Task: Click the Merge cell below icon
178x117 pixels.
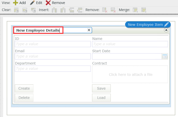Action: click(x=144, y=10)
